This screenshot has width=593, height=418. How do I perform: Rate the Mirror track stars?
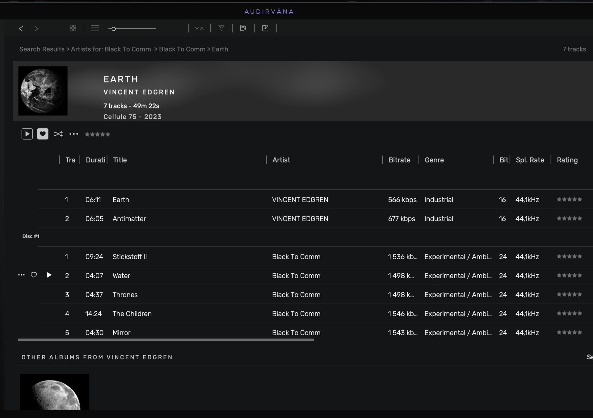(569, 332)
